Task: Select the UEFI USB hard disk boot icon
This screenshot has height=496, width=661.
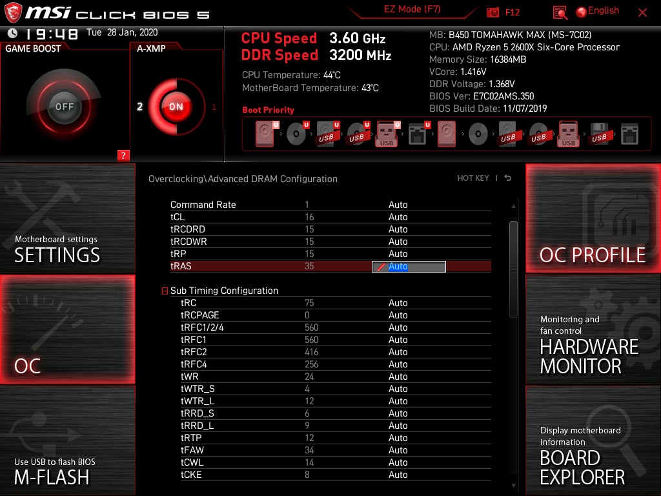Action: click(x=327, y=134)
